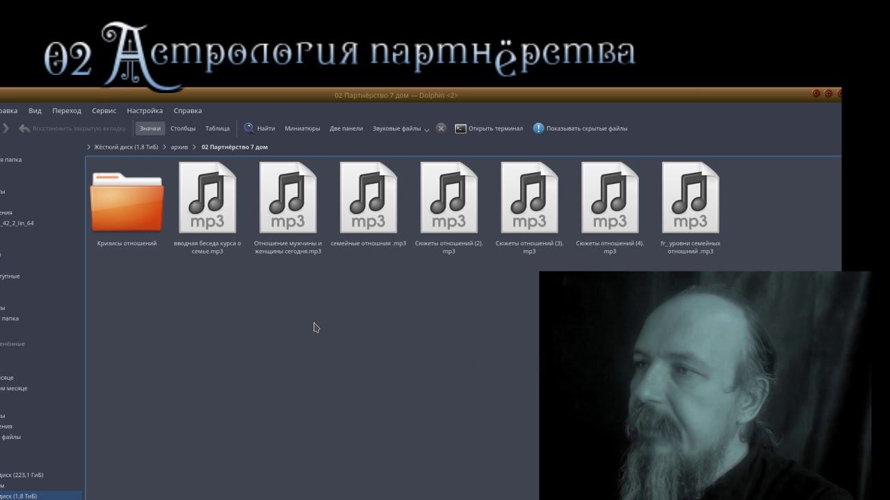Screen dimensions: 890x500
Task: Open the sidebar entry ending in _42_2_lin_64
Action: coord(17,223)
